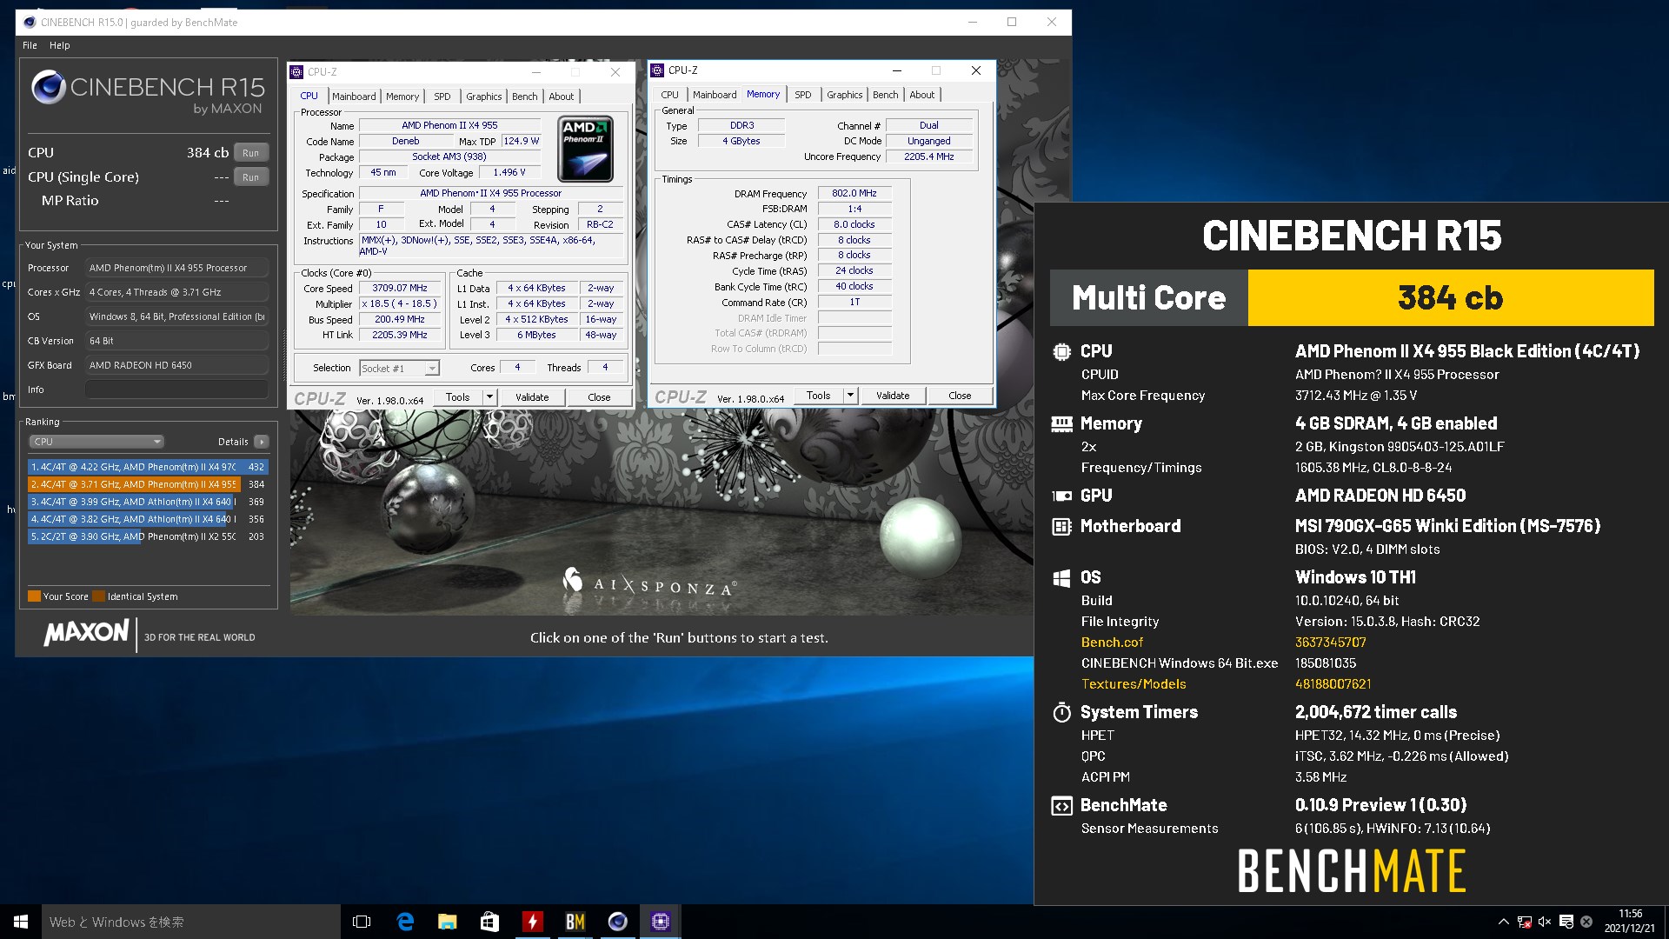Run the CPU (Single Core) test
The image size is (1669, 939).
tap(250, 176)
